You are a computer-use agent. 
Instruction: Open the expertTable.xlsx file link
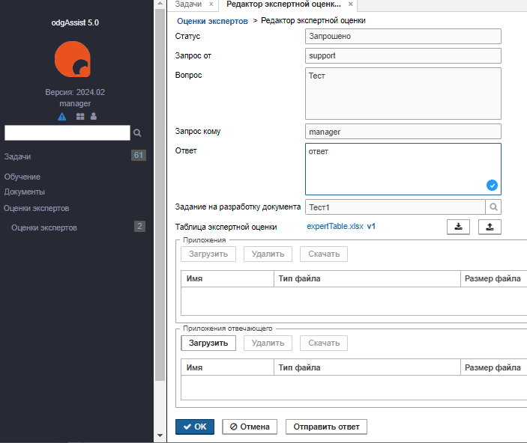tap(335, 227)
